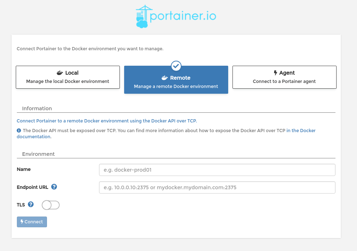Image resolution: width=357 pixels, height=251 pixels.
Task: Select the Agent connection option
Action: point(285,77)
